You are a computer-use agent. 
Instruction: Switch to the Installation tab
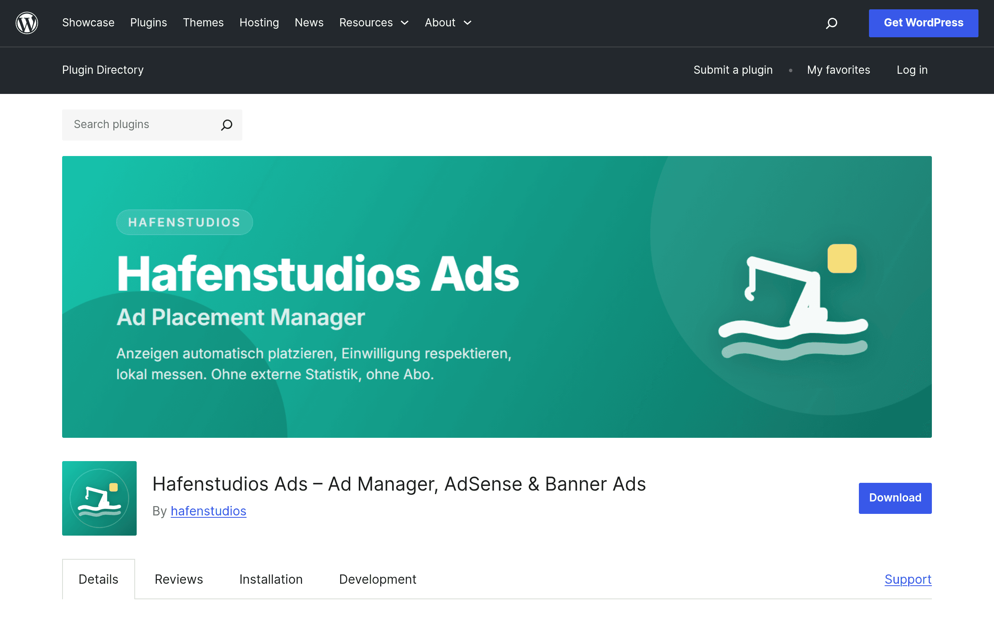click(x=271, y=579)
